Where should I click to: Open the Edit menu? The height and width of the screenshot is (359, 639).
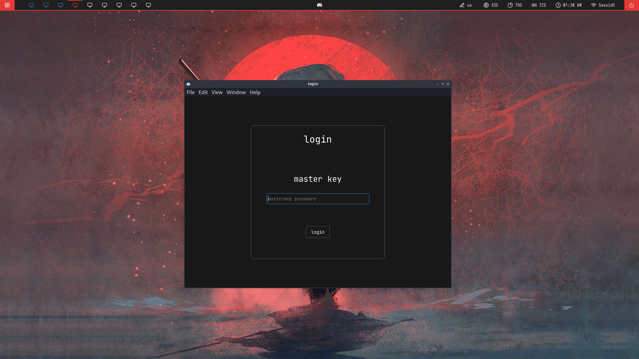(203, 92)
